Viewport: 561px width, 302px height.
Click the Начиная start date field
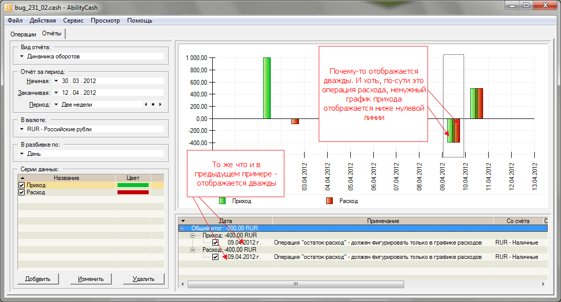coord(79,81)
